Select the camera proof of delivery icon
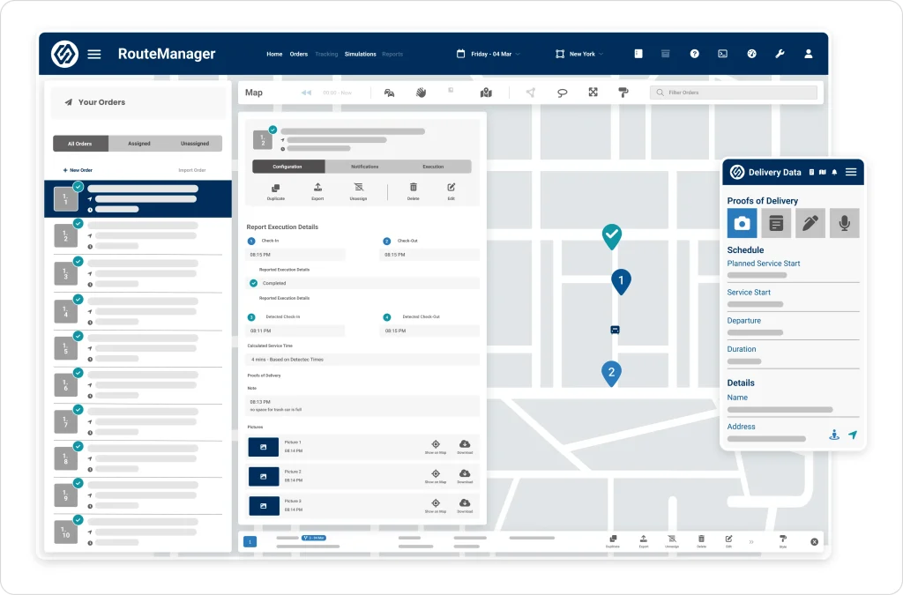 click(742, 223)
